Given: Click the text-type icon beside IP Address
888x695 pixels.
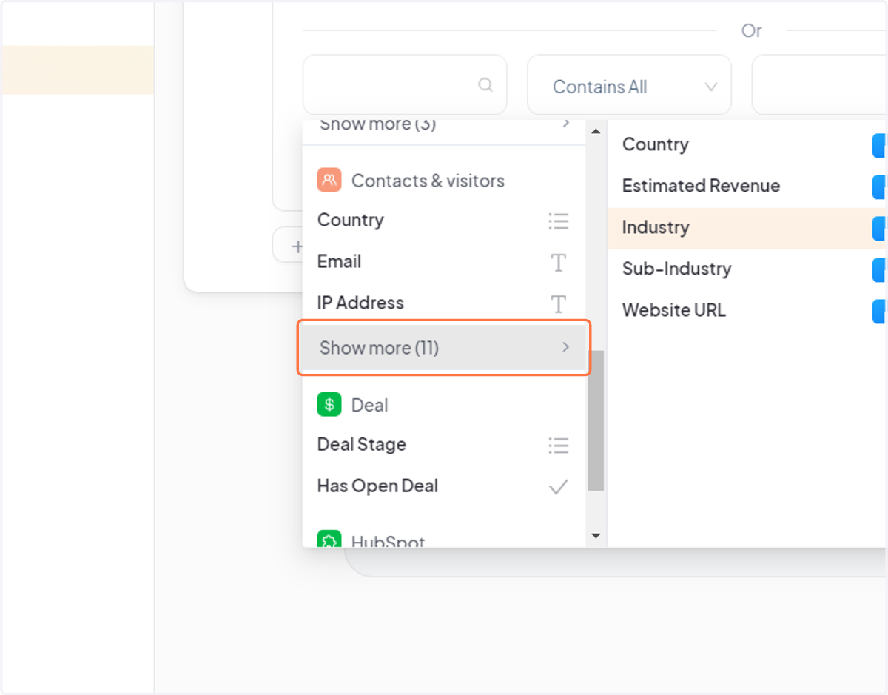Looking at the screenshot, I should point(559,303).
